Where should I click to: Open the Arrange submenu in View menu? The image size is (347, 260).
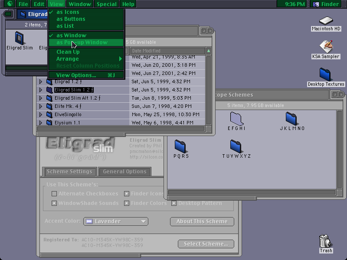86,59
